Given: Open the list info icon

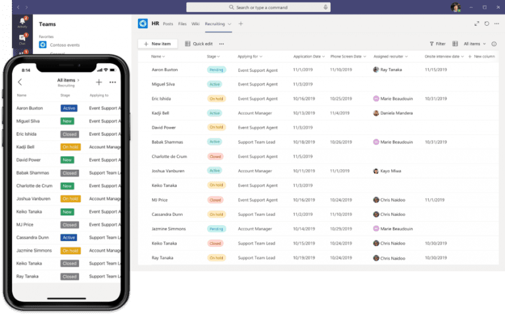Looking at the screenshot, I should (x=493, y=43).
